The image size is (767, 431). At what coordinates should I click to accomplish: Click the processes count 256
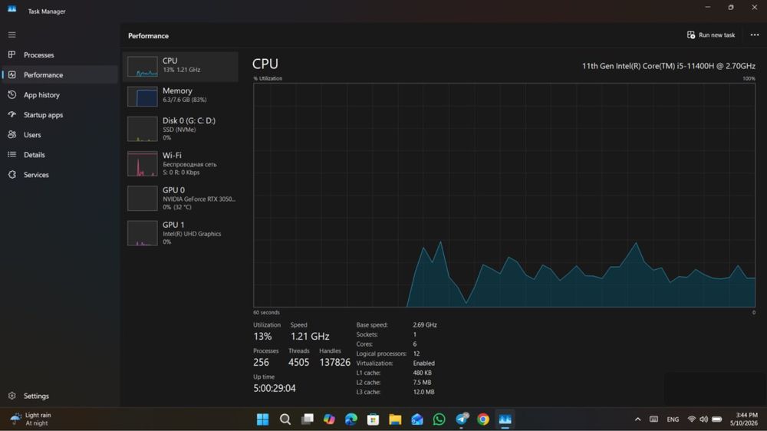(261, 362)
